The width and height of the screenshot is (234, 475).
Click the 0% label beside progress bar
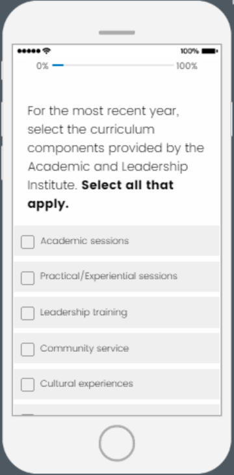click(42, 66)
